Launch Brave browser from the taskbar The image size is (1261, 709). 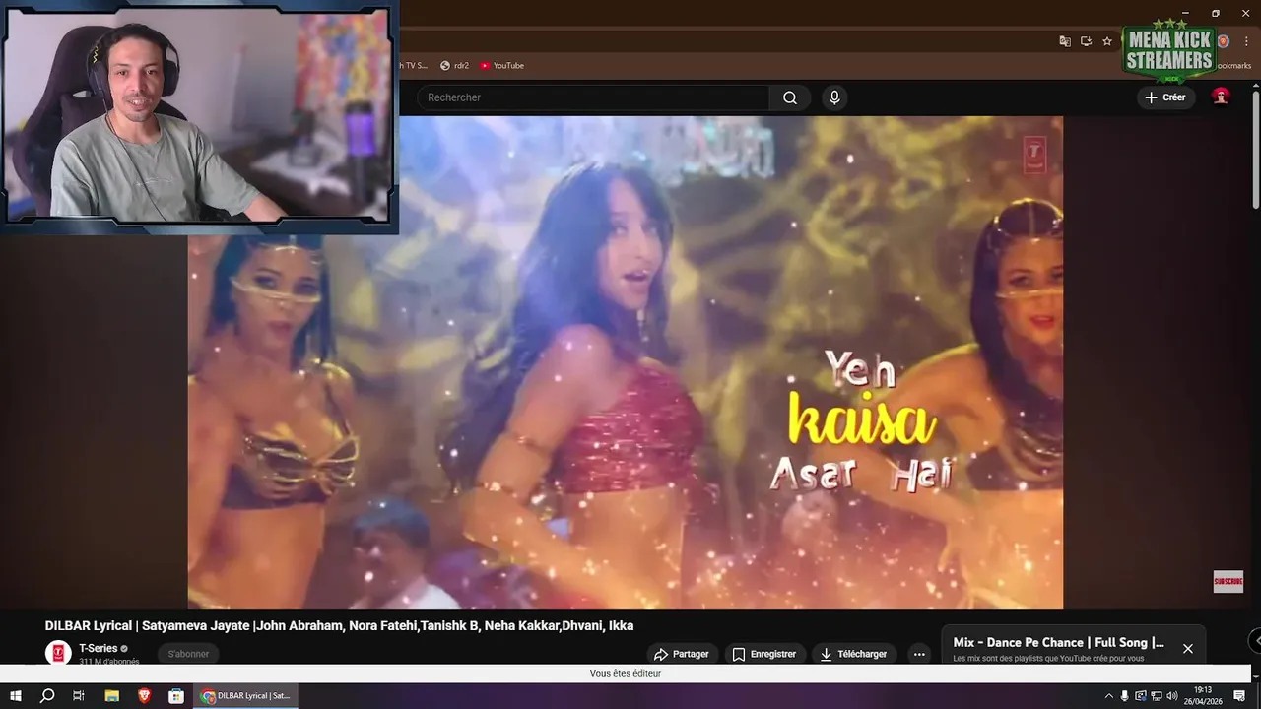pos(144,696)
